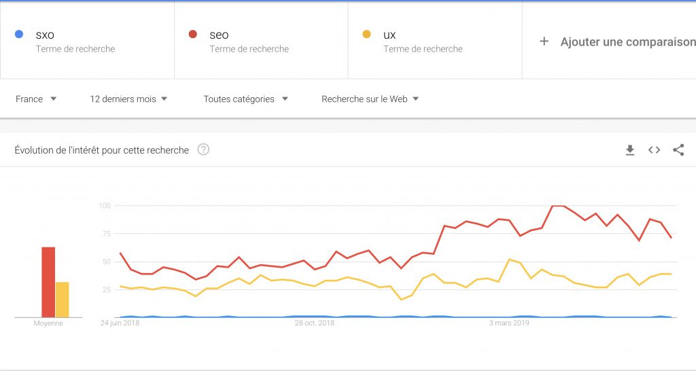Open the embed code icon

point(655,150)
